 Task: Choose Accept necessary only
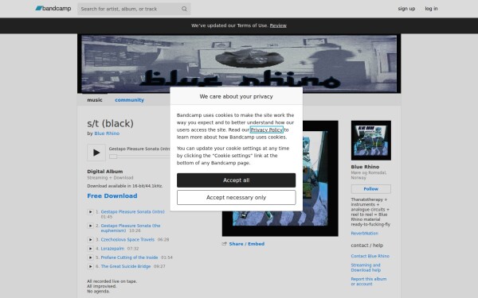coord(236,197)
